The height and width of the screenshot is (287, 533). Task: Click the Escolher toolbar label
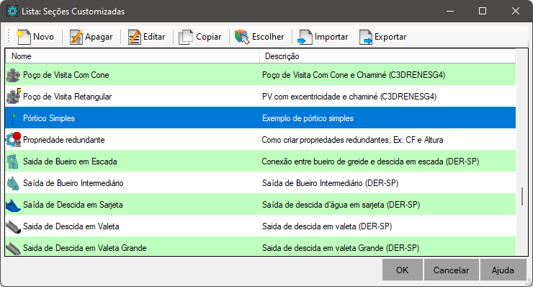(x=268, y=37)
